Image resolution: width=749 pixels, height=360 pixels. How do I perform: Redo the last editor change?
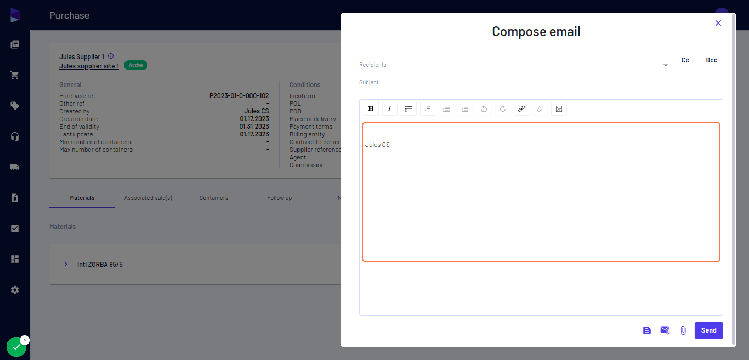[x=503, y=108]
